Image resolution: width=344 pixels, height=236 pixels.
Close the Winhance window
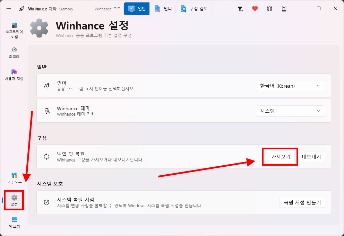click(x=335, y=8)
